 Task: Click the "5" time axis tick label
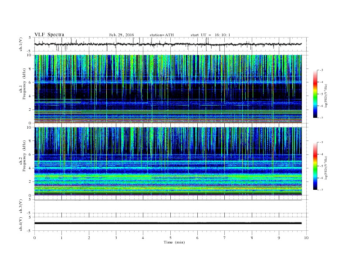(170, 238)
